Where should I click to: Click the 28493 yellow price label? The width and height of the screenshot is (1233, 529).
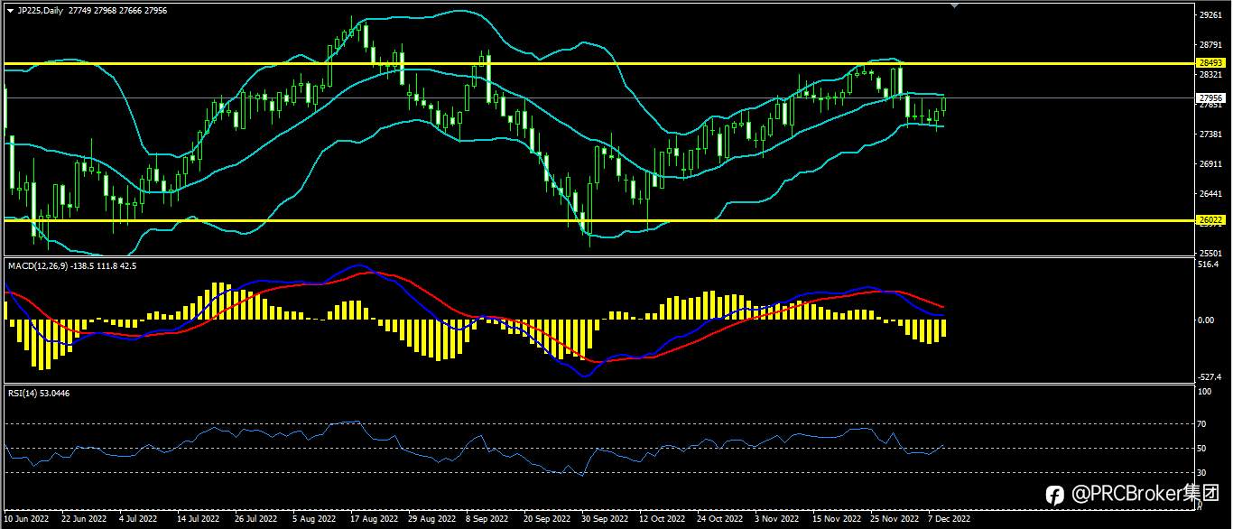[1210, 63]
